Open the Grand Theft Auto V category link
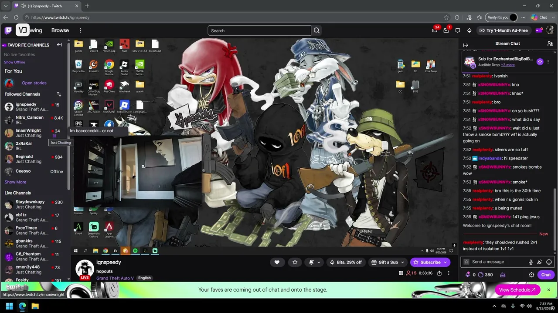Screen dimensions: 558x313 coord(115,278)
